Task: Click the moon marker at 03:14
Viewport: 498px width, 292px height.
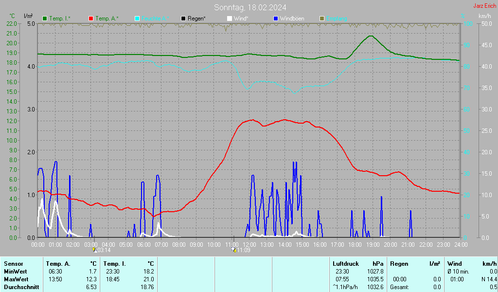Action: (x=94, y=250)
